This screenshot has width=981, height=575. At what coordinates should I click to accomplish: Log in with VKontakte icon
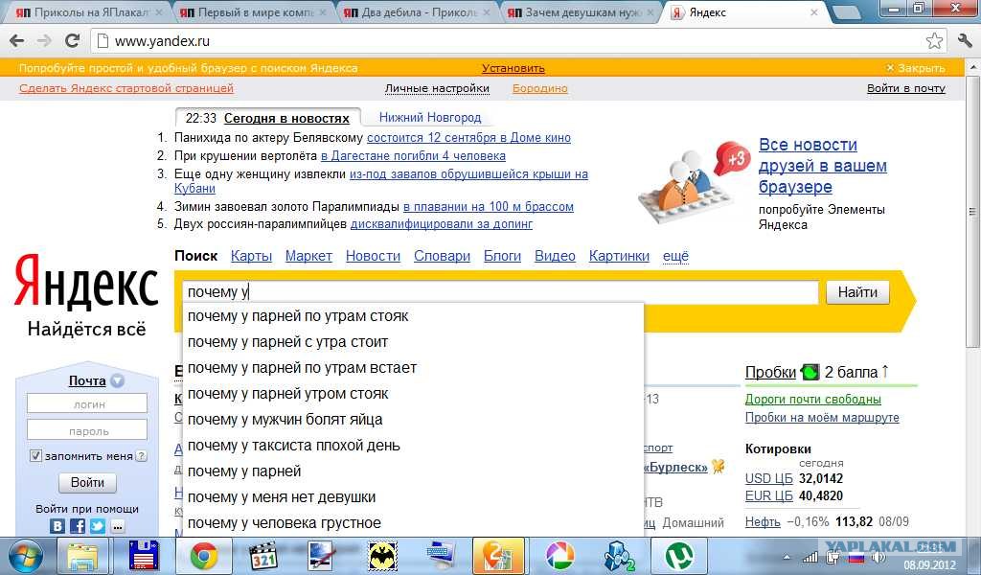click(x=57, y=526)
